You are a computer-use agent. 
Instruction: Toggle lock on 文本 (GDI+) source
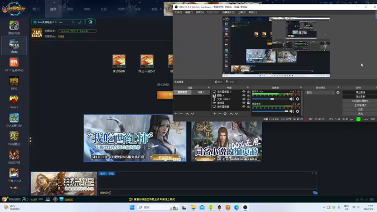point(248,99)
